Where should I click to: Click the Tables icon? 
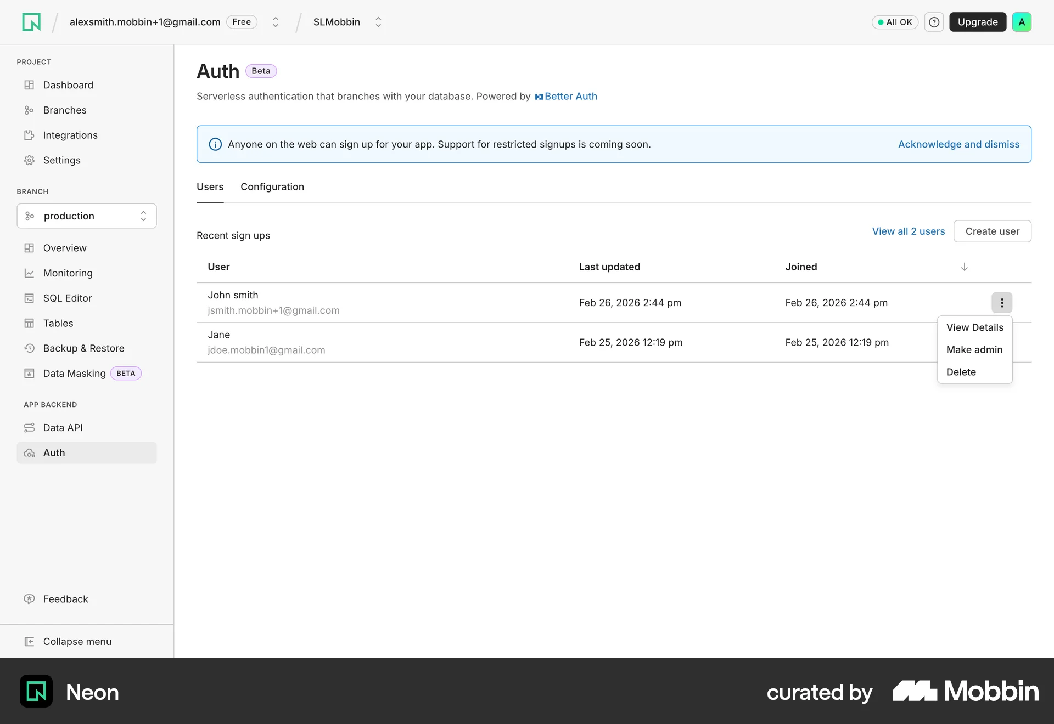(29, 323)
